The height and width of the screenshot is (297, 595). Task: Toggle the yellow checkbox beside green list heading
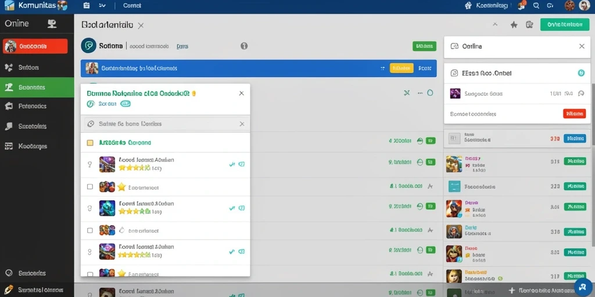coord(90,143)
